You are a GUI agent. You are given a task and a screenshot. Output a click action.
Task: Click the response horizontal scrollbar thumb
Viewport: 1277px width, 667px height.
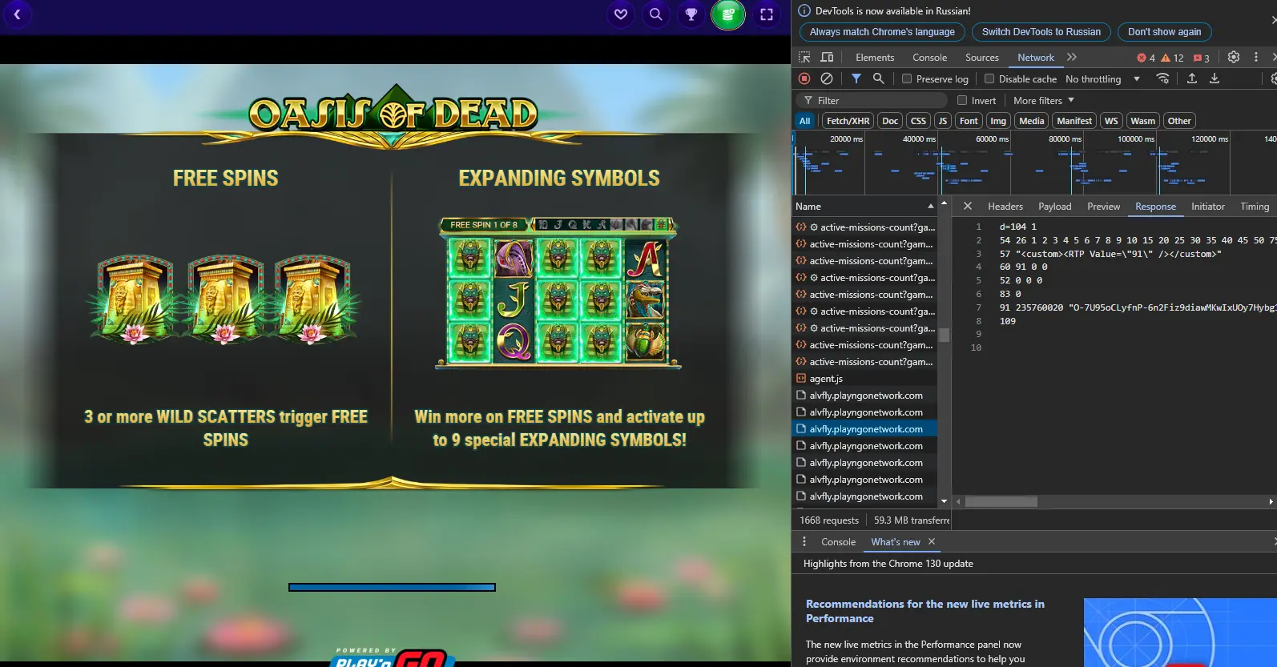pyautogui.click(x=1001, y=501)
